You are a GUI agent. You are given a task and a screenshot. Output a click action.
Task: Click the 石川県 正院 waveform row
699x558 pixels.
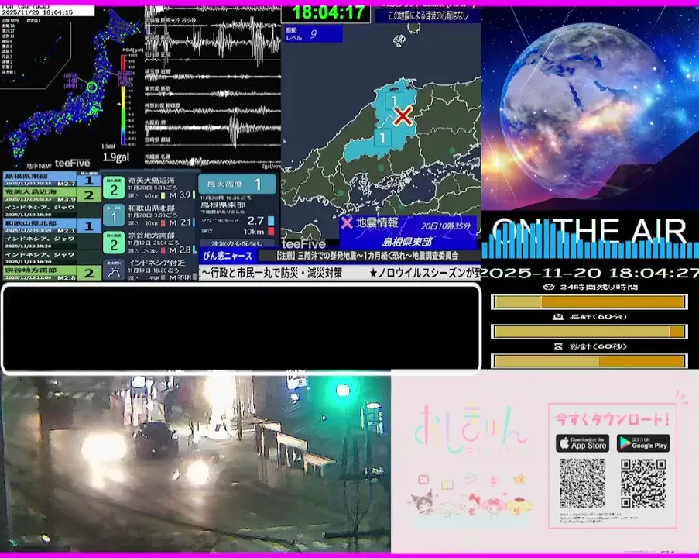[x=213, y=57]
